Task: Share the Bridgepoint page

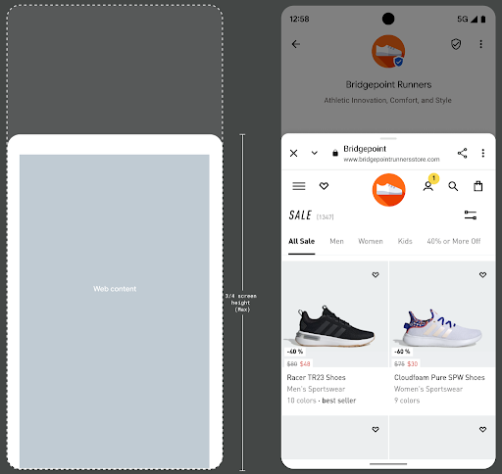Action: (x=462, y=153)
